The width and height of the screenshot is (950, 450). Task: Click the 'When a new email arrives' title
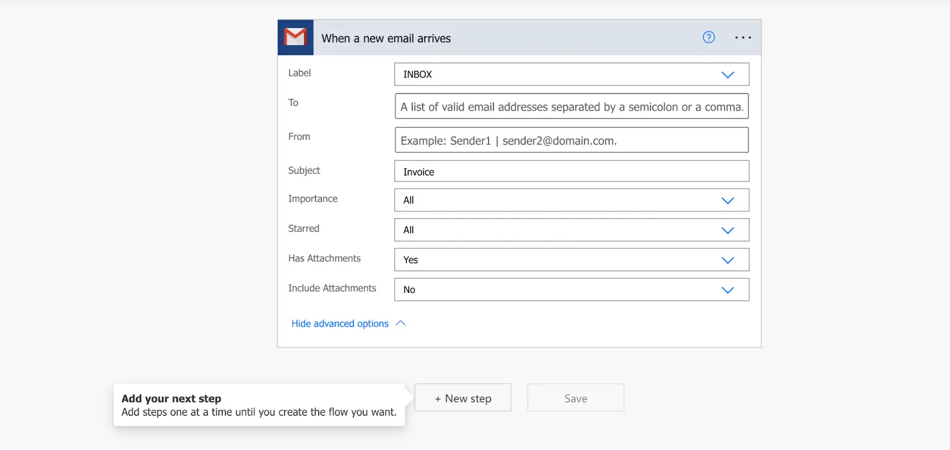point(386,39)
